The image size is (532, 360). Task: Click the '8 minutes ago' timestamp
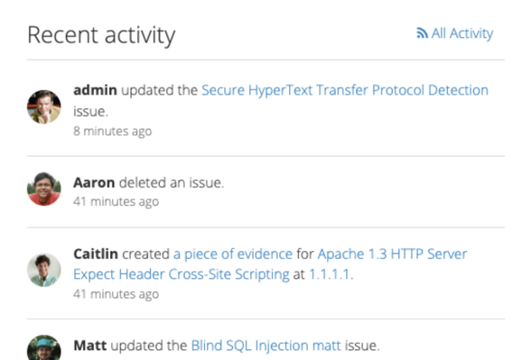point(113,131)
